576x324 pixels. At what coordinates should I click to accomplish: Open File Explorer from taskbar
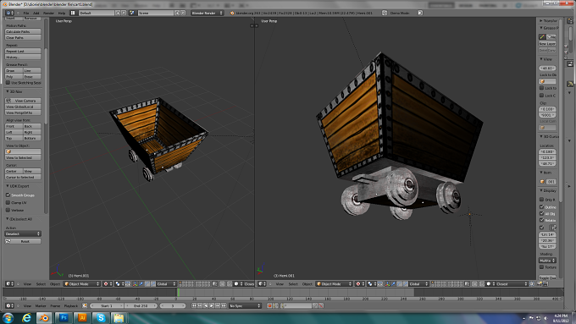(119, 318)
